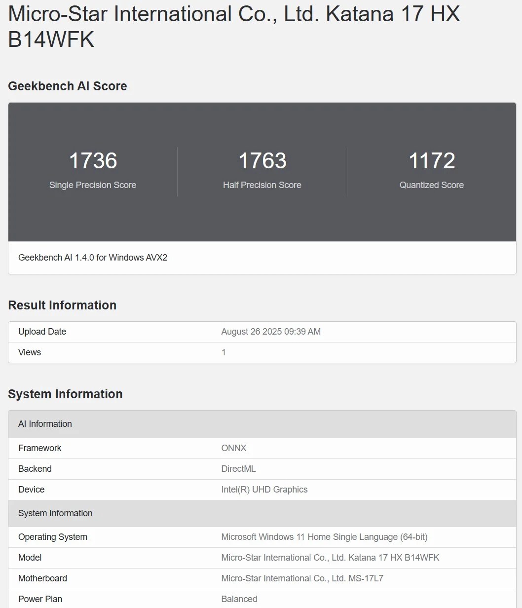Screen dimensions: 522x608
Task: Click the System Information section heading
Action: coord(65,394)
